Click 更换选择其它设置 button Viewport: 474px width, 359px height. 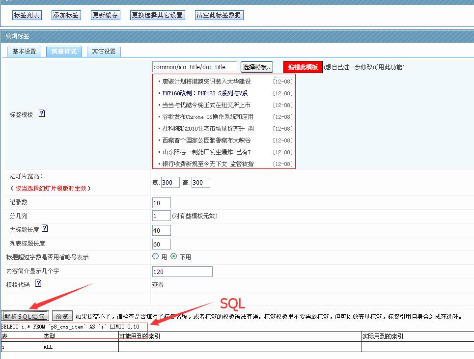tap(157, 15)
